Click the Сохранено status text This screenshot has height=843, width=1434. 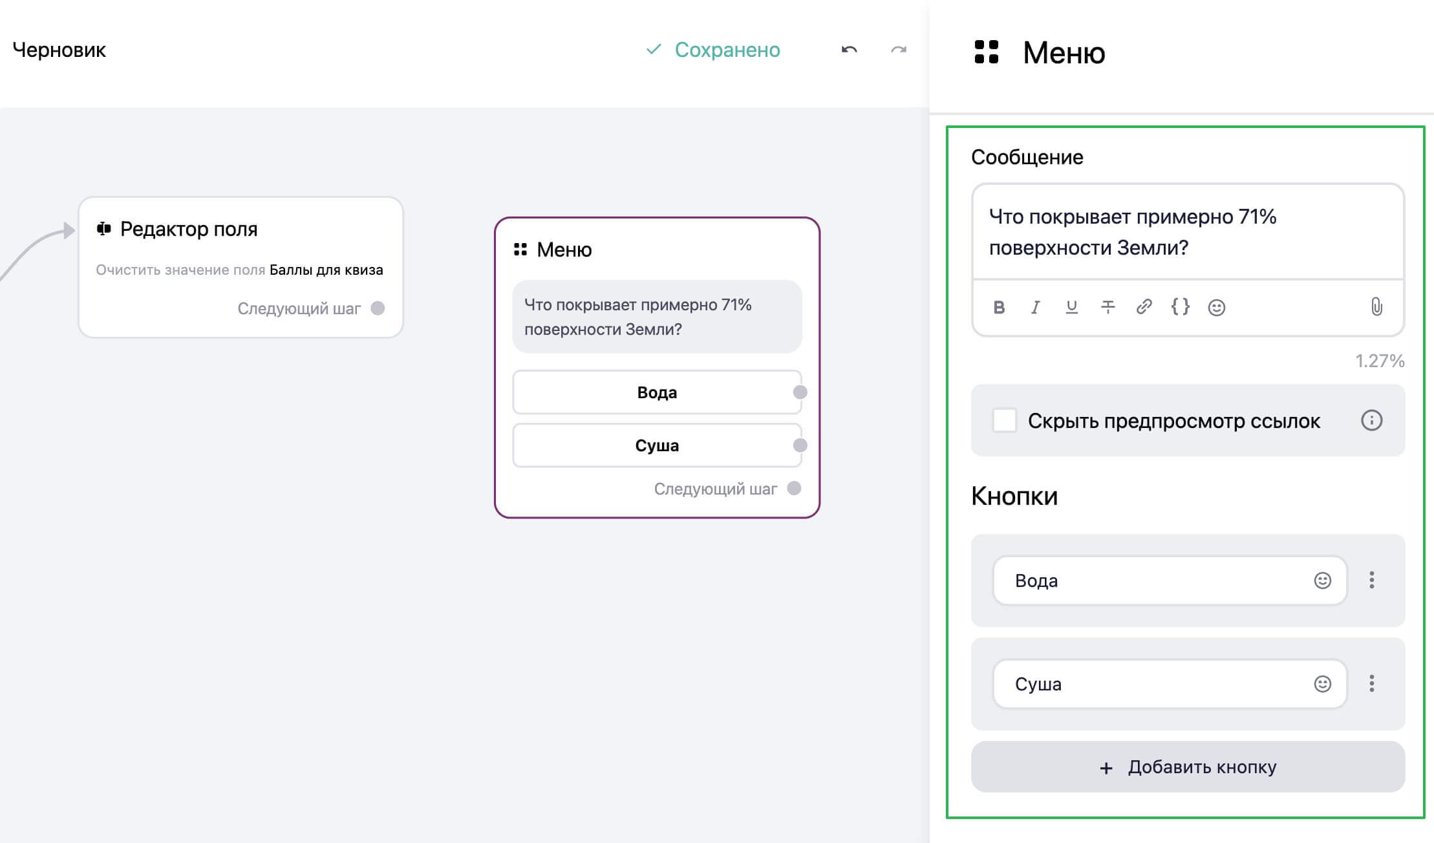point(727,50)
